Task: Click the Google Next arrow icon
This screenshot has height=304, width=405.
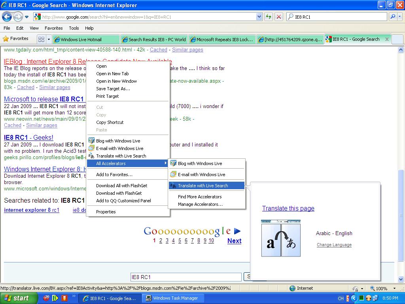Action: coord(237,231)
